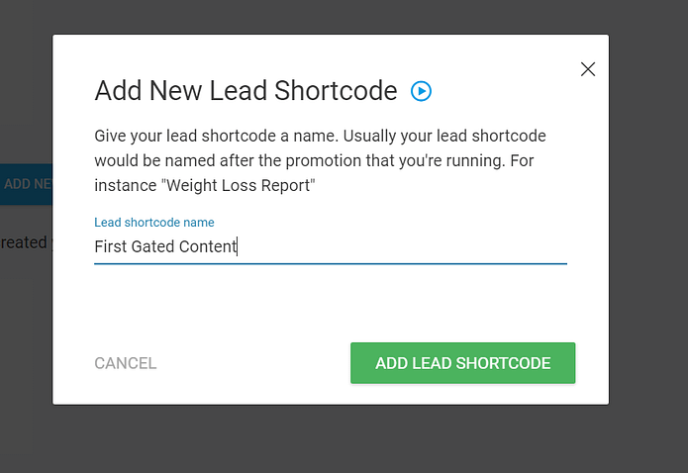Click the 'Lead shortcode name' blue label
Image resolution: width=688 pixels, height=473 pixels.
pyautogui.click(x=154, y=223)
